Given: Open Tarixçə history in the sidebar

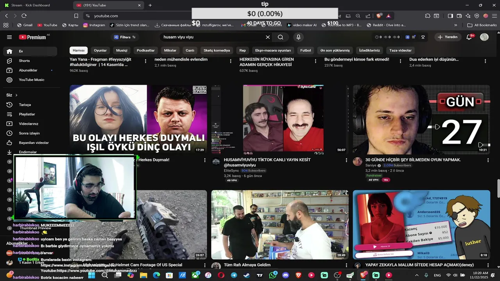Looking at the screenshot, I should (x=30, y=105).
